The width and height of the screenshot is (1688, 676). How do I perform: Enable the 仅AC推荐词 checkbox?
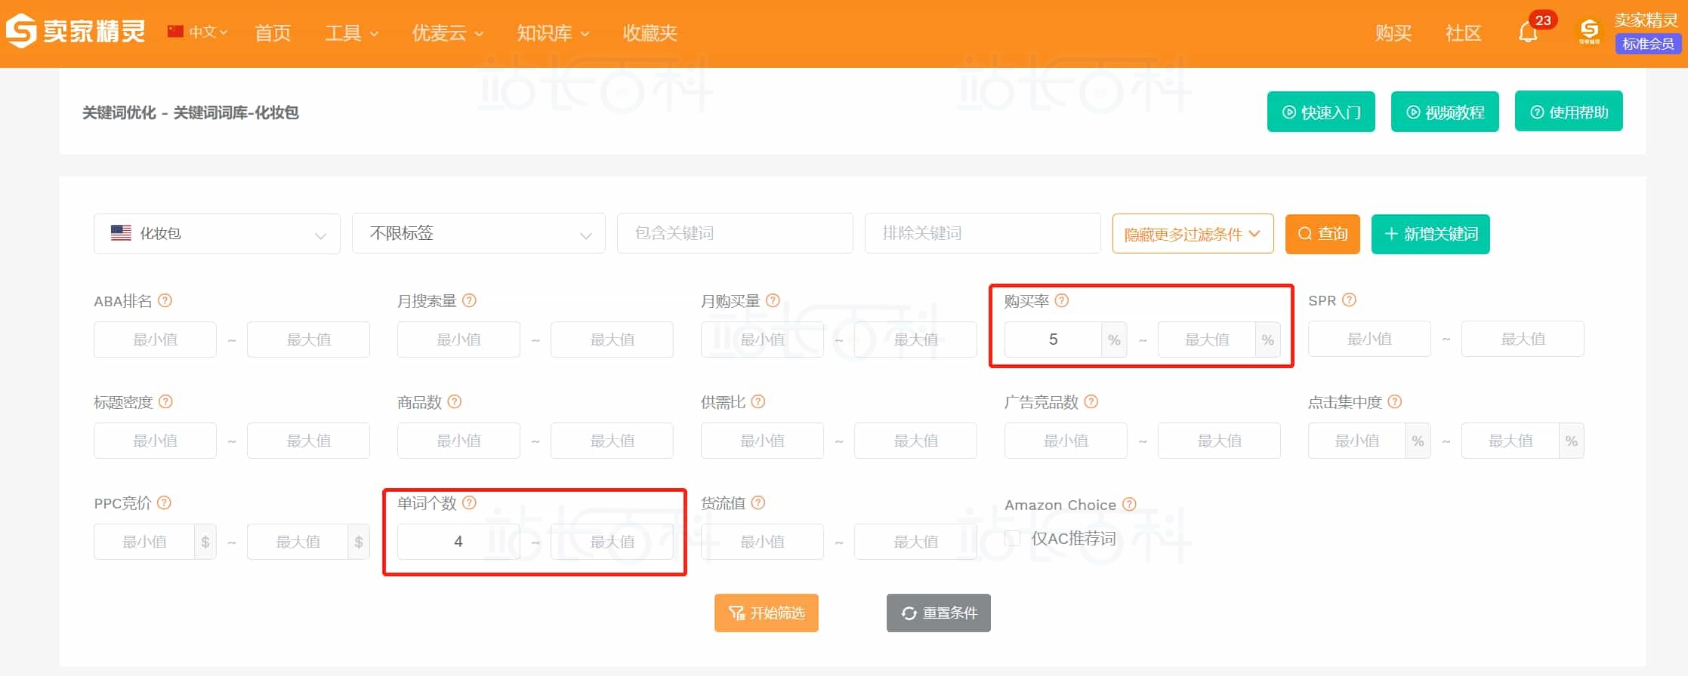point(1013,538)
